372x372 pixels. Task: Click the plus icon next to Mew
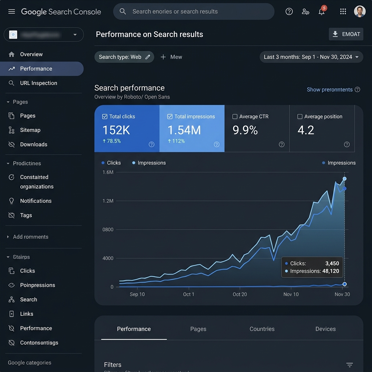tap(163, 57)
